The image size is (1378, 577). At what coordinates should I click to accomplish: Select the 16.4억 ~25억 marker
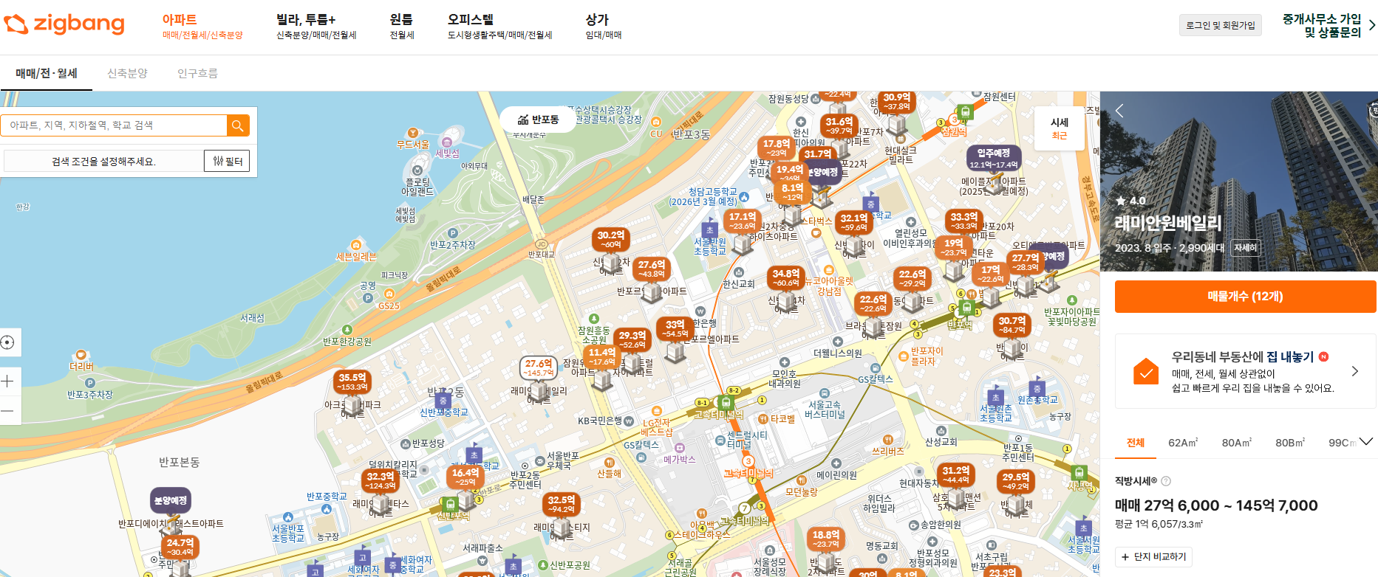click(465, 477)
